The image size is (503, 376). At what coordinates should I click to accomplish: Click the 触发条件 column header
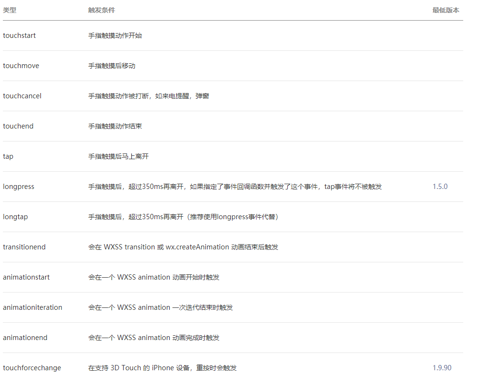(x=102, y=10)
